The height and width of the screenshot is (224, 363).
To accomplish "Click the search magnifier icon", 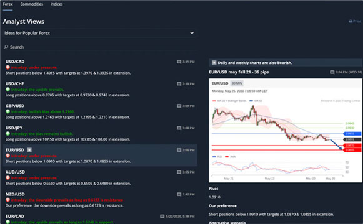I will [x=6, y=47].
